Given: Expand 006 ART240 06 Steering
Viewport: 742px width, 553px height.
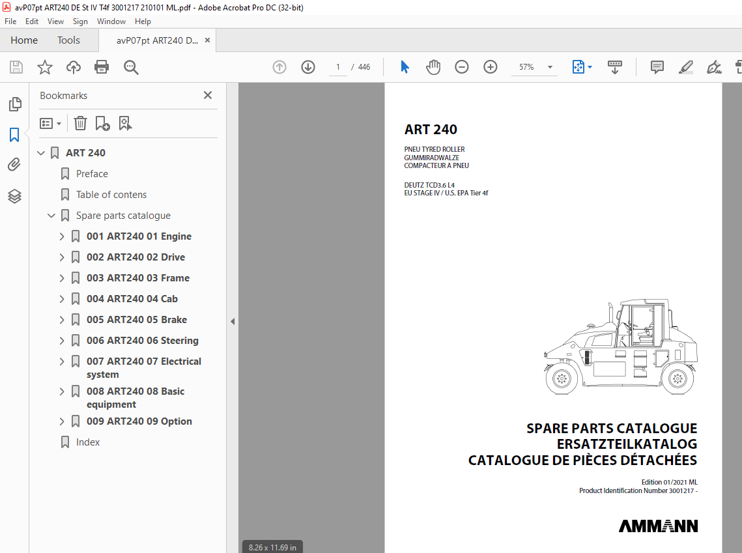Looking at the screenshot, I should (61, 341).
